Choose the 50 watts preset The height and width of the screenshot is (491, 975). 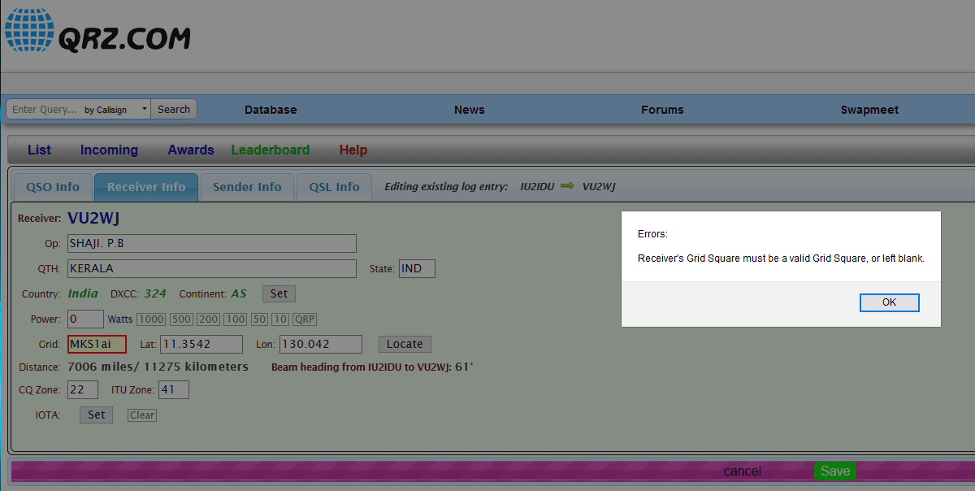[x=259, y=319]
